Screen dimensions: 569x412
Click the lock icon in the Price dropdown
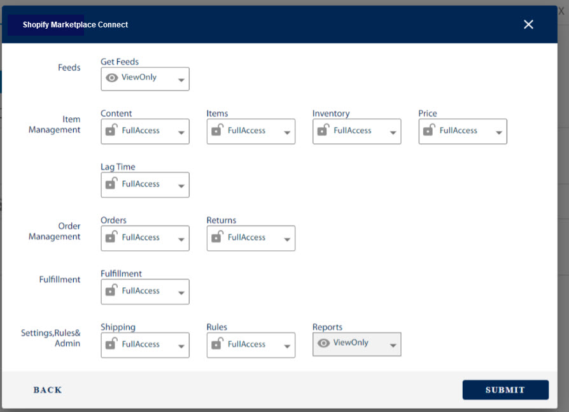coord(429,131)
